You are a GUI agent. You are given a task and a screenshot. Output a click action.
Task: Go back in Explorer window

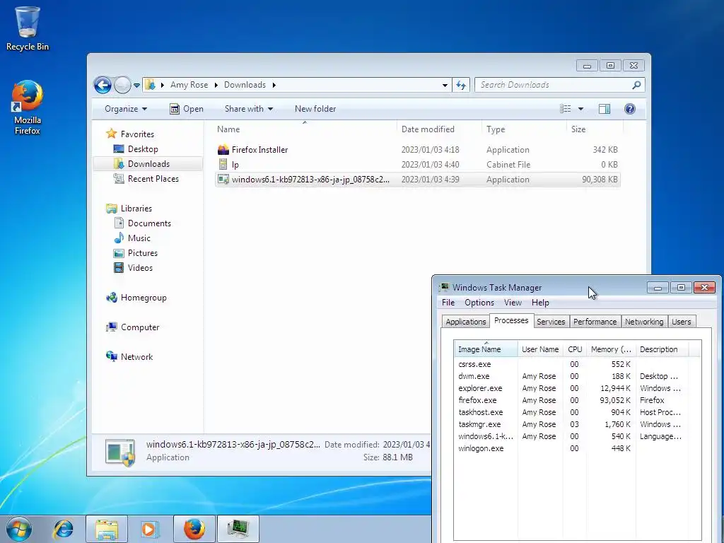point(103,85)
